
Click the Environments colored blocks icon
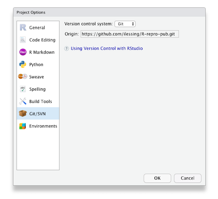tap(23, 126)
